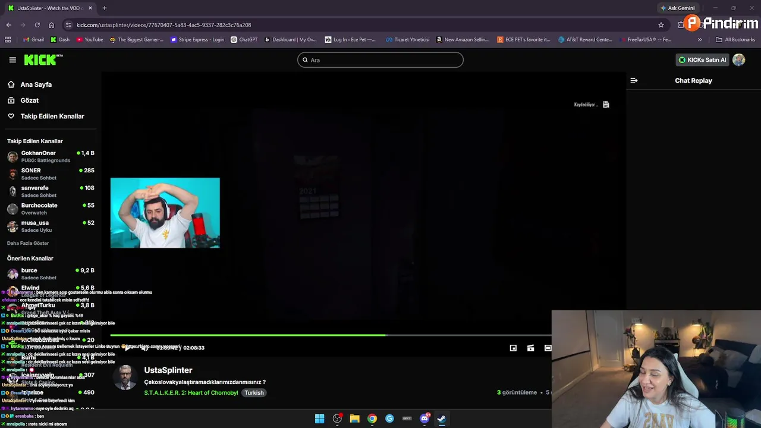Viewport: 761px width, 428px height.
Task: Open Burchocolate followed channel
Action: click(x=51, y=209)
